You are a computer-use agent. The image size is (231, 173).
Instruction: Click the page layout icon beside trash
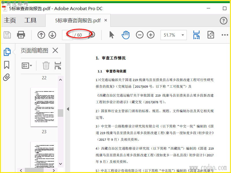58,66
